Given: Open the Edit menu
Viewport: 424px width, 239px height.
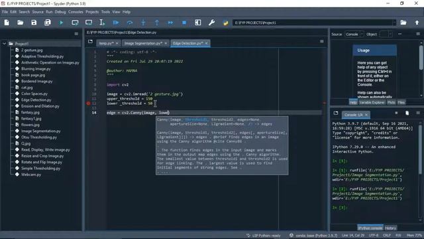Looking at the screenshot, I should [x=13, y=12].
